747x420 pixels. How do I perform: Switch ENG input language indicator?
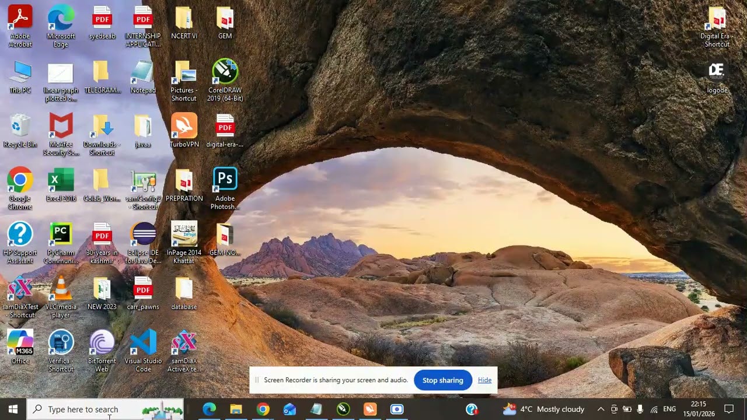click(x=669, y=409)
